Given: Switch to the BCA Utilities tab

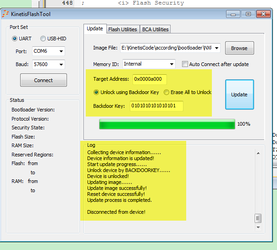Looking at the screenshot, I should pos(155,29).
